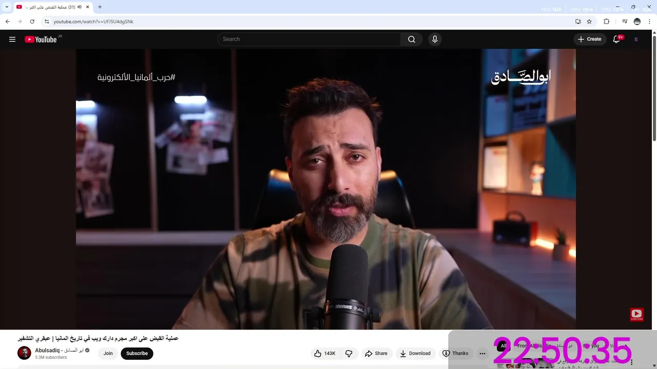Open the browser extensions puzzle icon
Image resolution: width=657 pixels, height=369 pixels.
click(606, 22)
